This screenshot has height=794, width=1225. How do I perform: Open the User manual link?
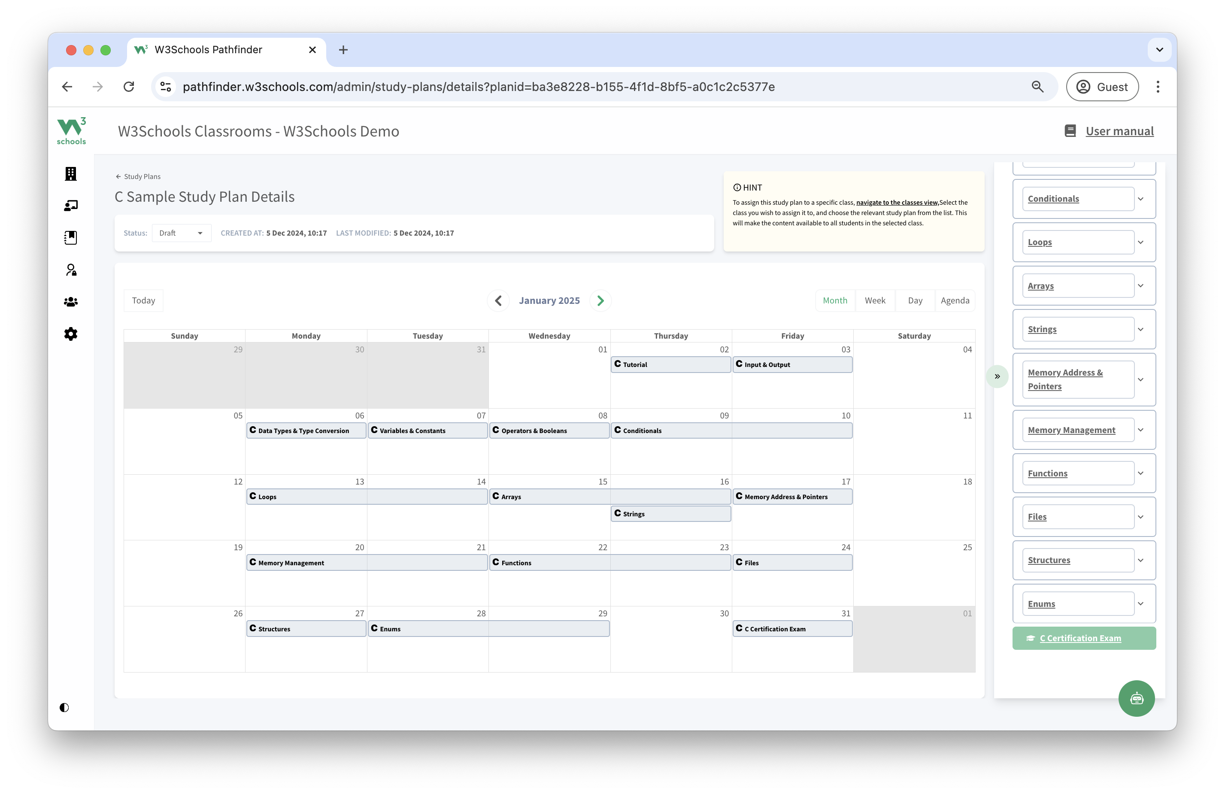1119,131
